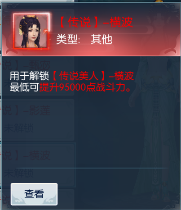Click the 查看 button
The height and width of the screenshot is (210, 181).
point(34,194)
